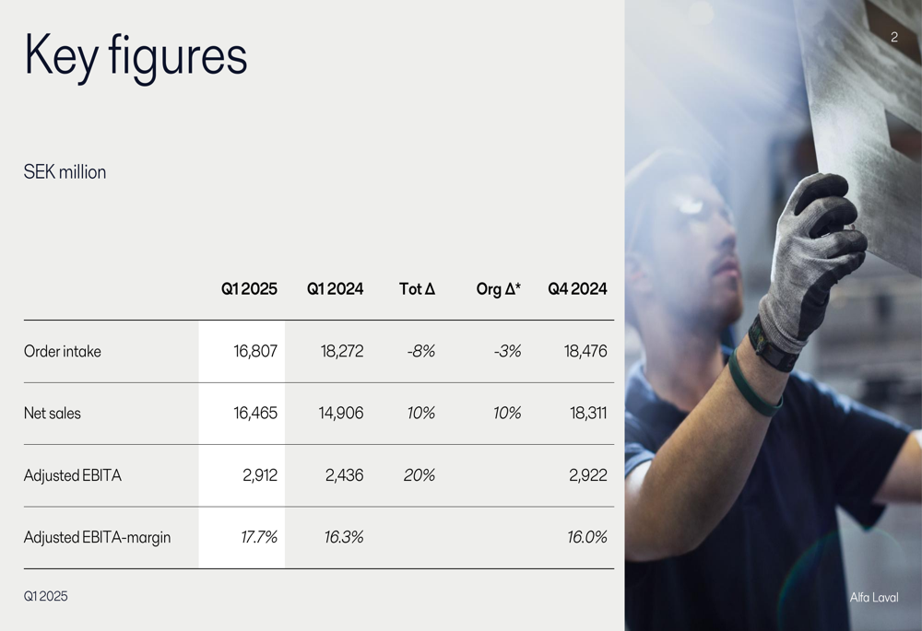922x631 pixels.
Task: Click the Q4 2024 column header
Action: click(577, 289)
